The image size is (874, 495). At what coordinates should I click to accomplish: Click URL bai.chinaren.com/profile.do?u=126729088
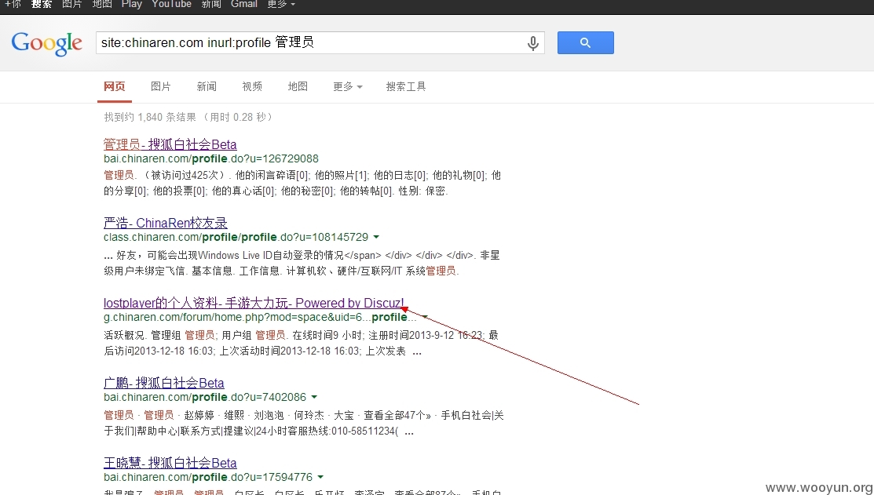211,158
